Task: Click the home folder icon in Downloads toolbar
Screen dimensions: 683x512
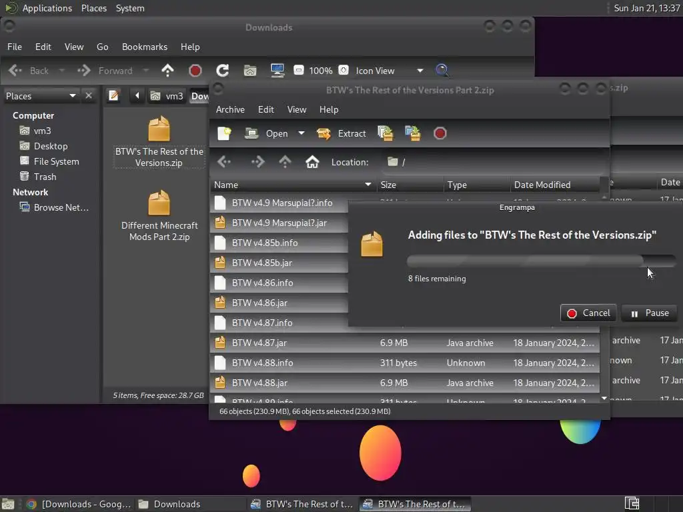Action: [x=250, y=71]
